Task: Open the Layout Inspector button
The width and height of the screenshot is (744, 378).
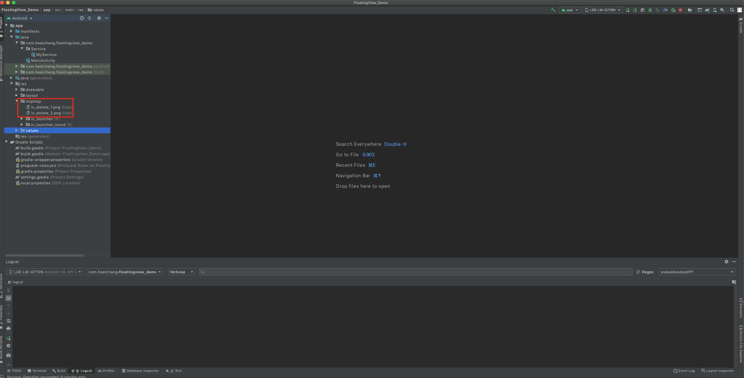Action: click(x=717, y=371)
